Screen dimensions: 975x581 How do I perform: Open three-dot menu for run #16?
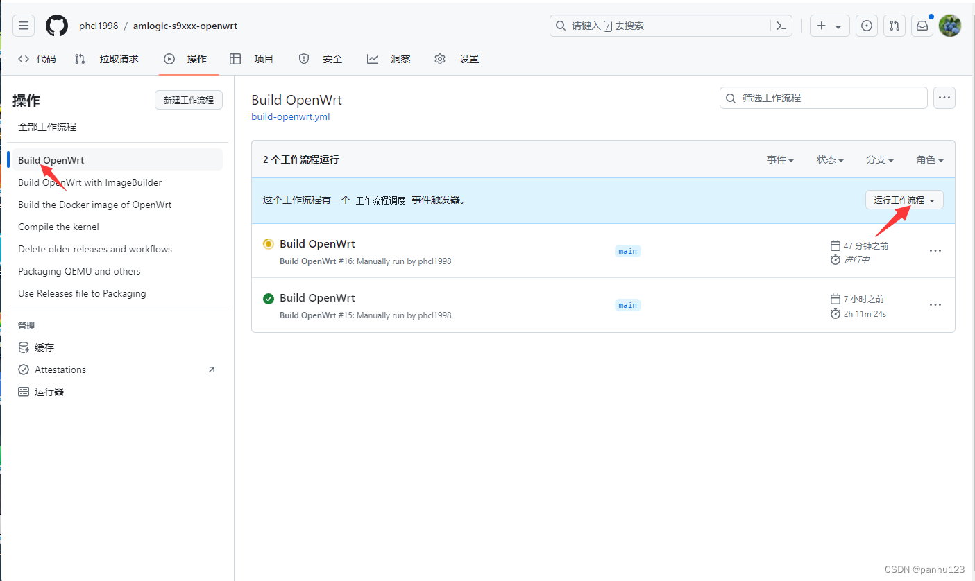click(x=935, y=251)
